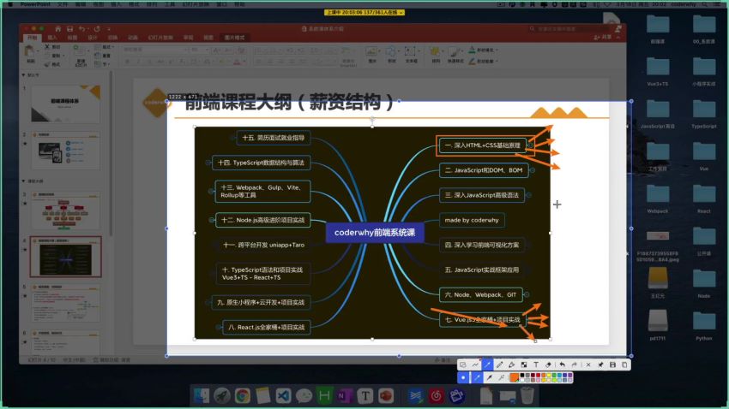Select the rectangle shape tool in the toolbar

coord(464,365)
